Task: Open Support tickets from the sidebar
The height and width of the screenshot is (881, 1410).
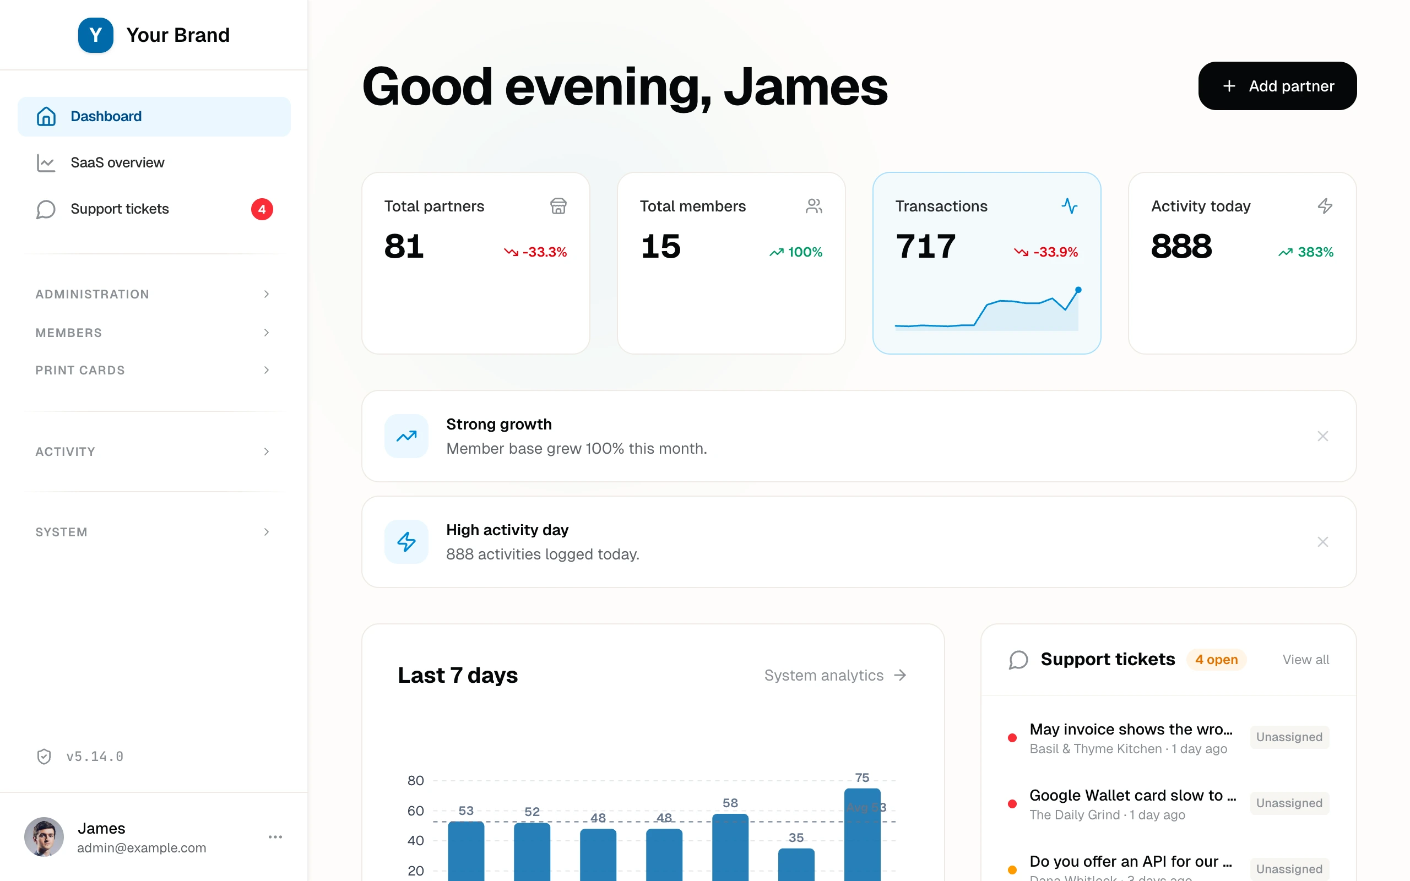Action: [x=154, y=209]
